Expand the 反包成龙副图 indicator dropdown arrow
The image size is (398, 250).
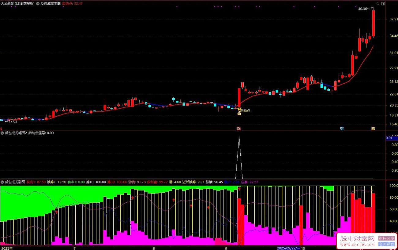click(2, 182)
